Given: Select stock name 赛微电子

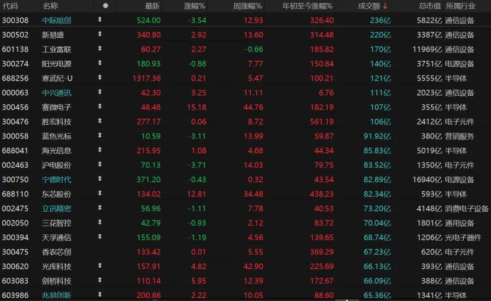Looking at the screenshot, I should 57,107.
